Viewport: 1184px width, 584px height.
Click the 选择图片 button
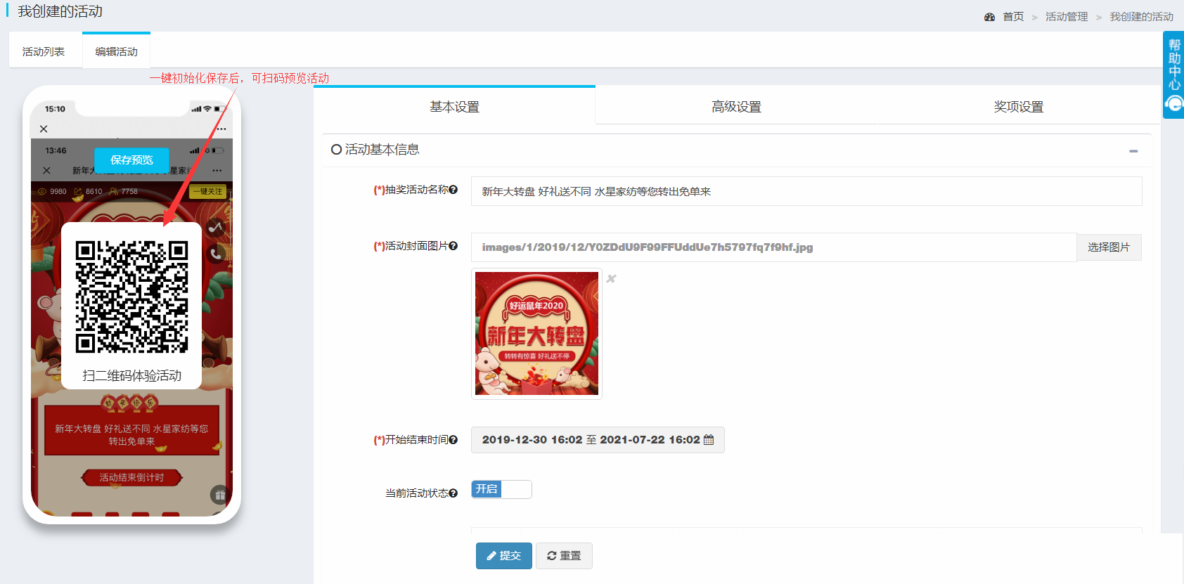point(1109,247)
